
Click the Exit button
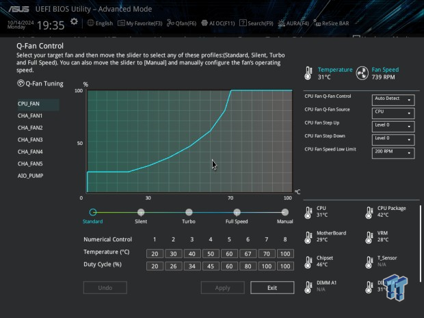(271, 288)
